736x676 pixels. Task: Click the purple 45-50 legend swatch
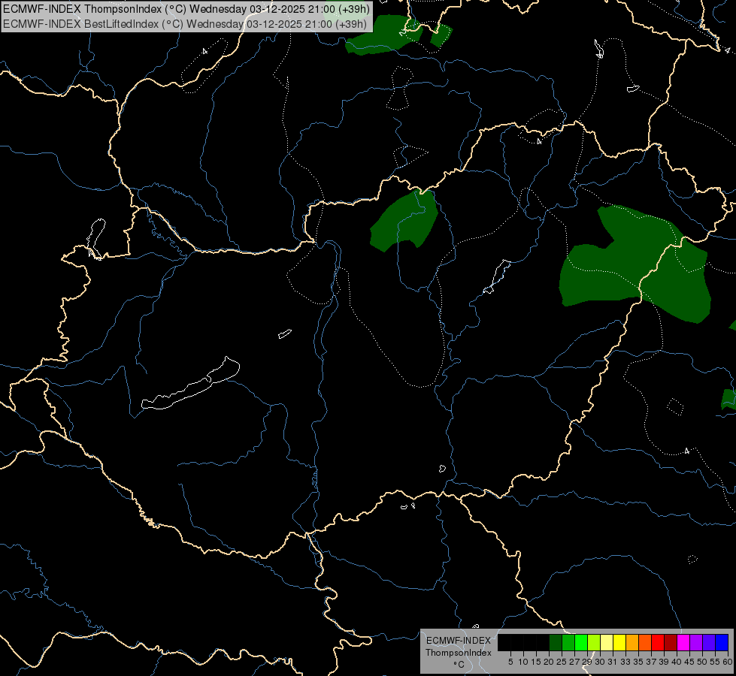point(696,642)
